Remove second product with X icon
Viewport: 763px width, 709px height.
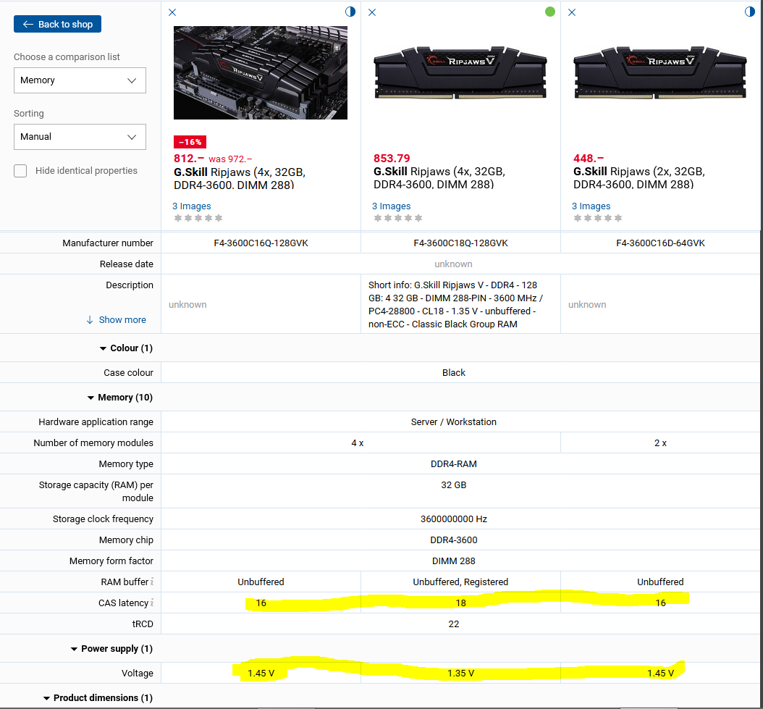tap(372, 12)
